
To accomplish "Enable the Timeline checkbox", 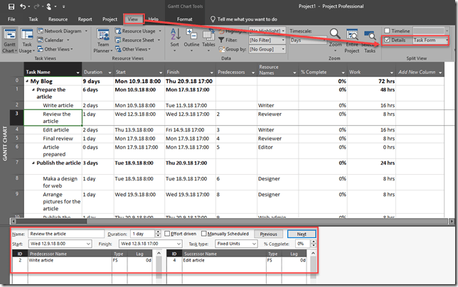I will click(387, 31).
